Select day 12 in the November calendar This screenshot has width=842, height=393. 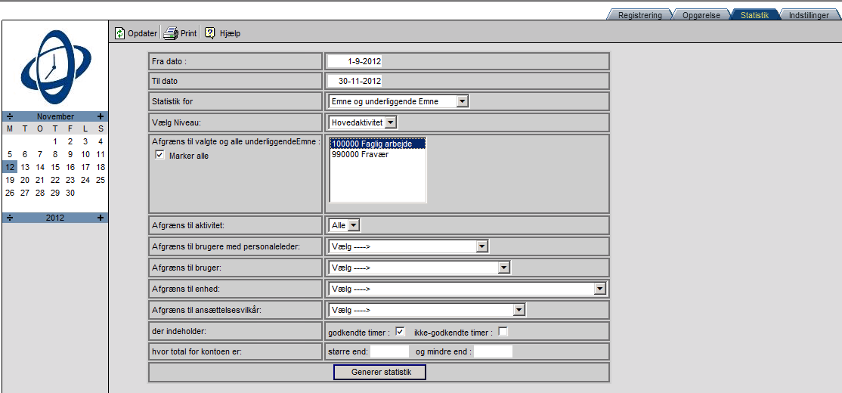(x=10, y=167)
